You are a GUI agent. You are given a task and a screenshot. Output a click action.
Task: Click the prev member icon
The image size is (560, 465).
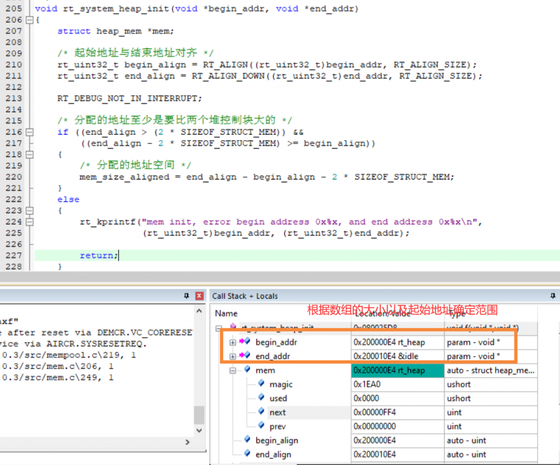pos(261,425)
